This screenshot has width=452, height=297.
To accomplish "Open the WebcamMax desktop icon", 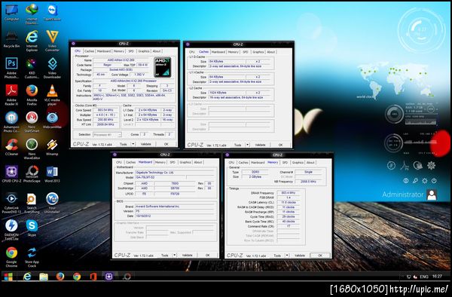I will pos(52,120).
